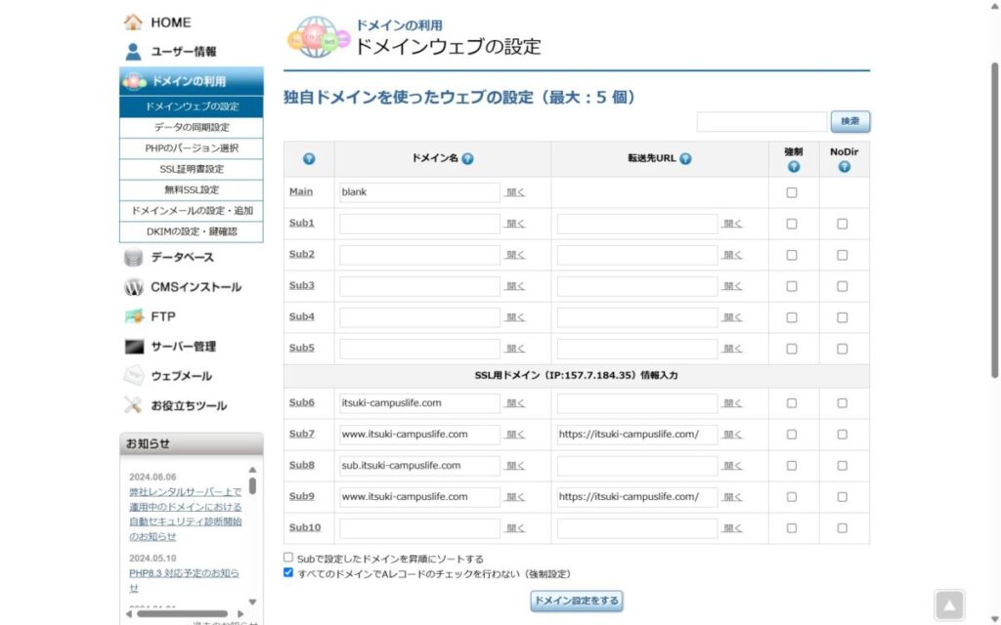Screen dimensions: 1001x625
Task: Check 強制 checkbox for Sub9
Action: pyautogui.click(x=792, y=497)
